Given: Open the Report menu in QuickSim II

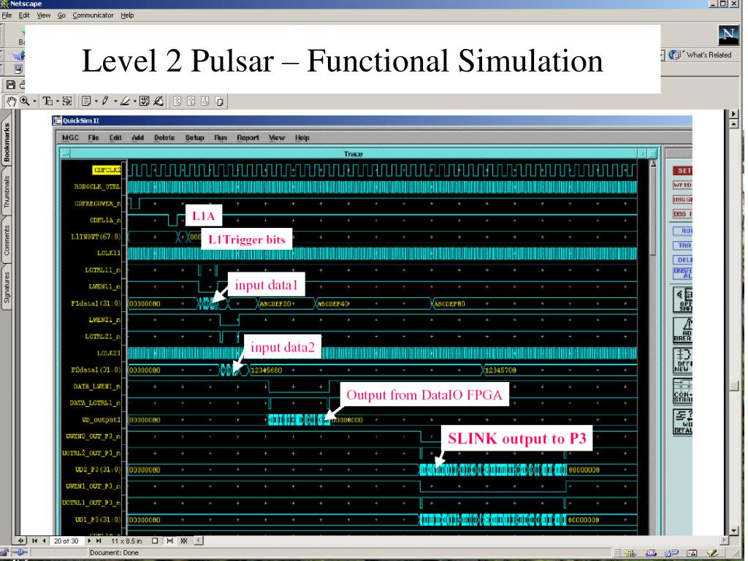Looking at the screenshot, I should coord(248,137).
